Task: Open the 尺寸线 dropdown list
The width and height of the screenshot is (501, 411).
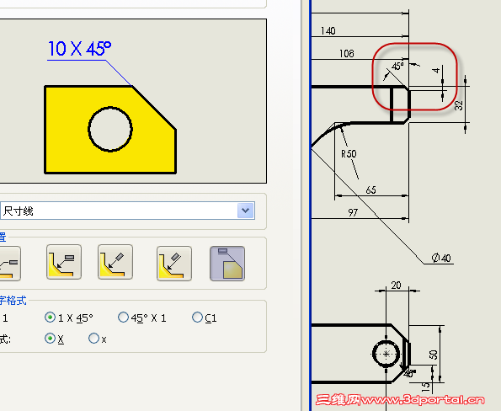Action: (245, 211)
